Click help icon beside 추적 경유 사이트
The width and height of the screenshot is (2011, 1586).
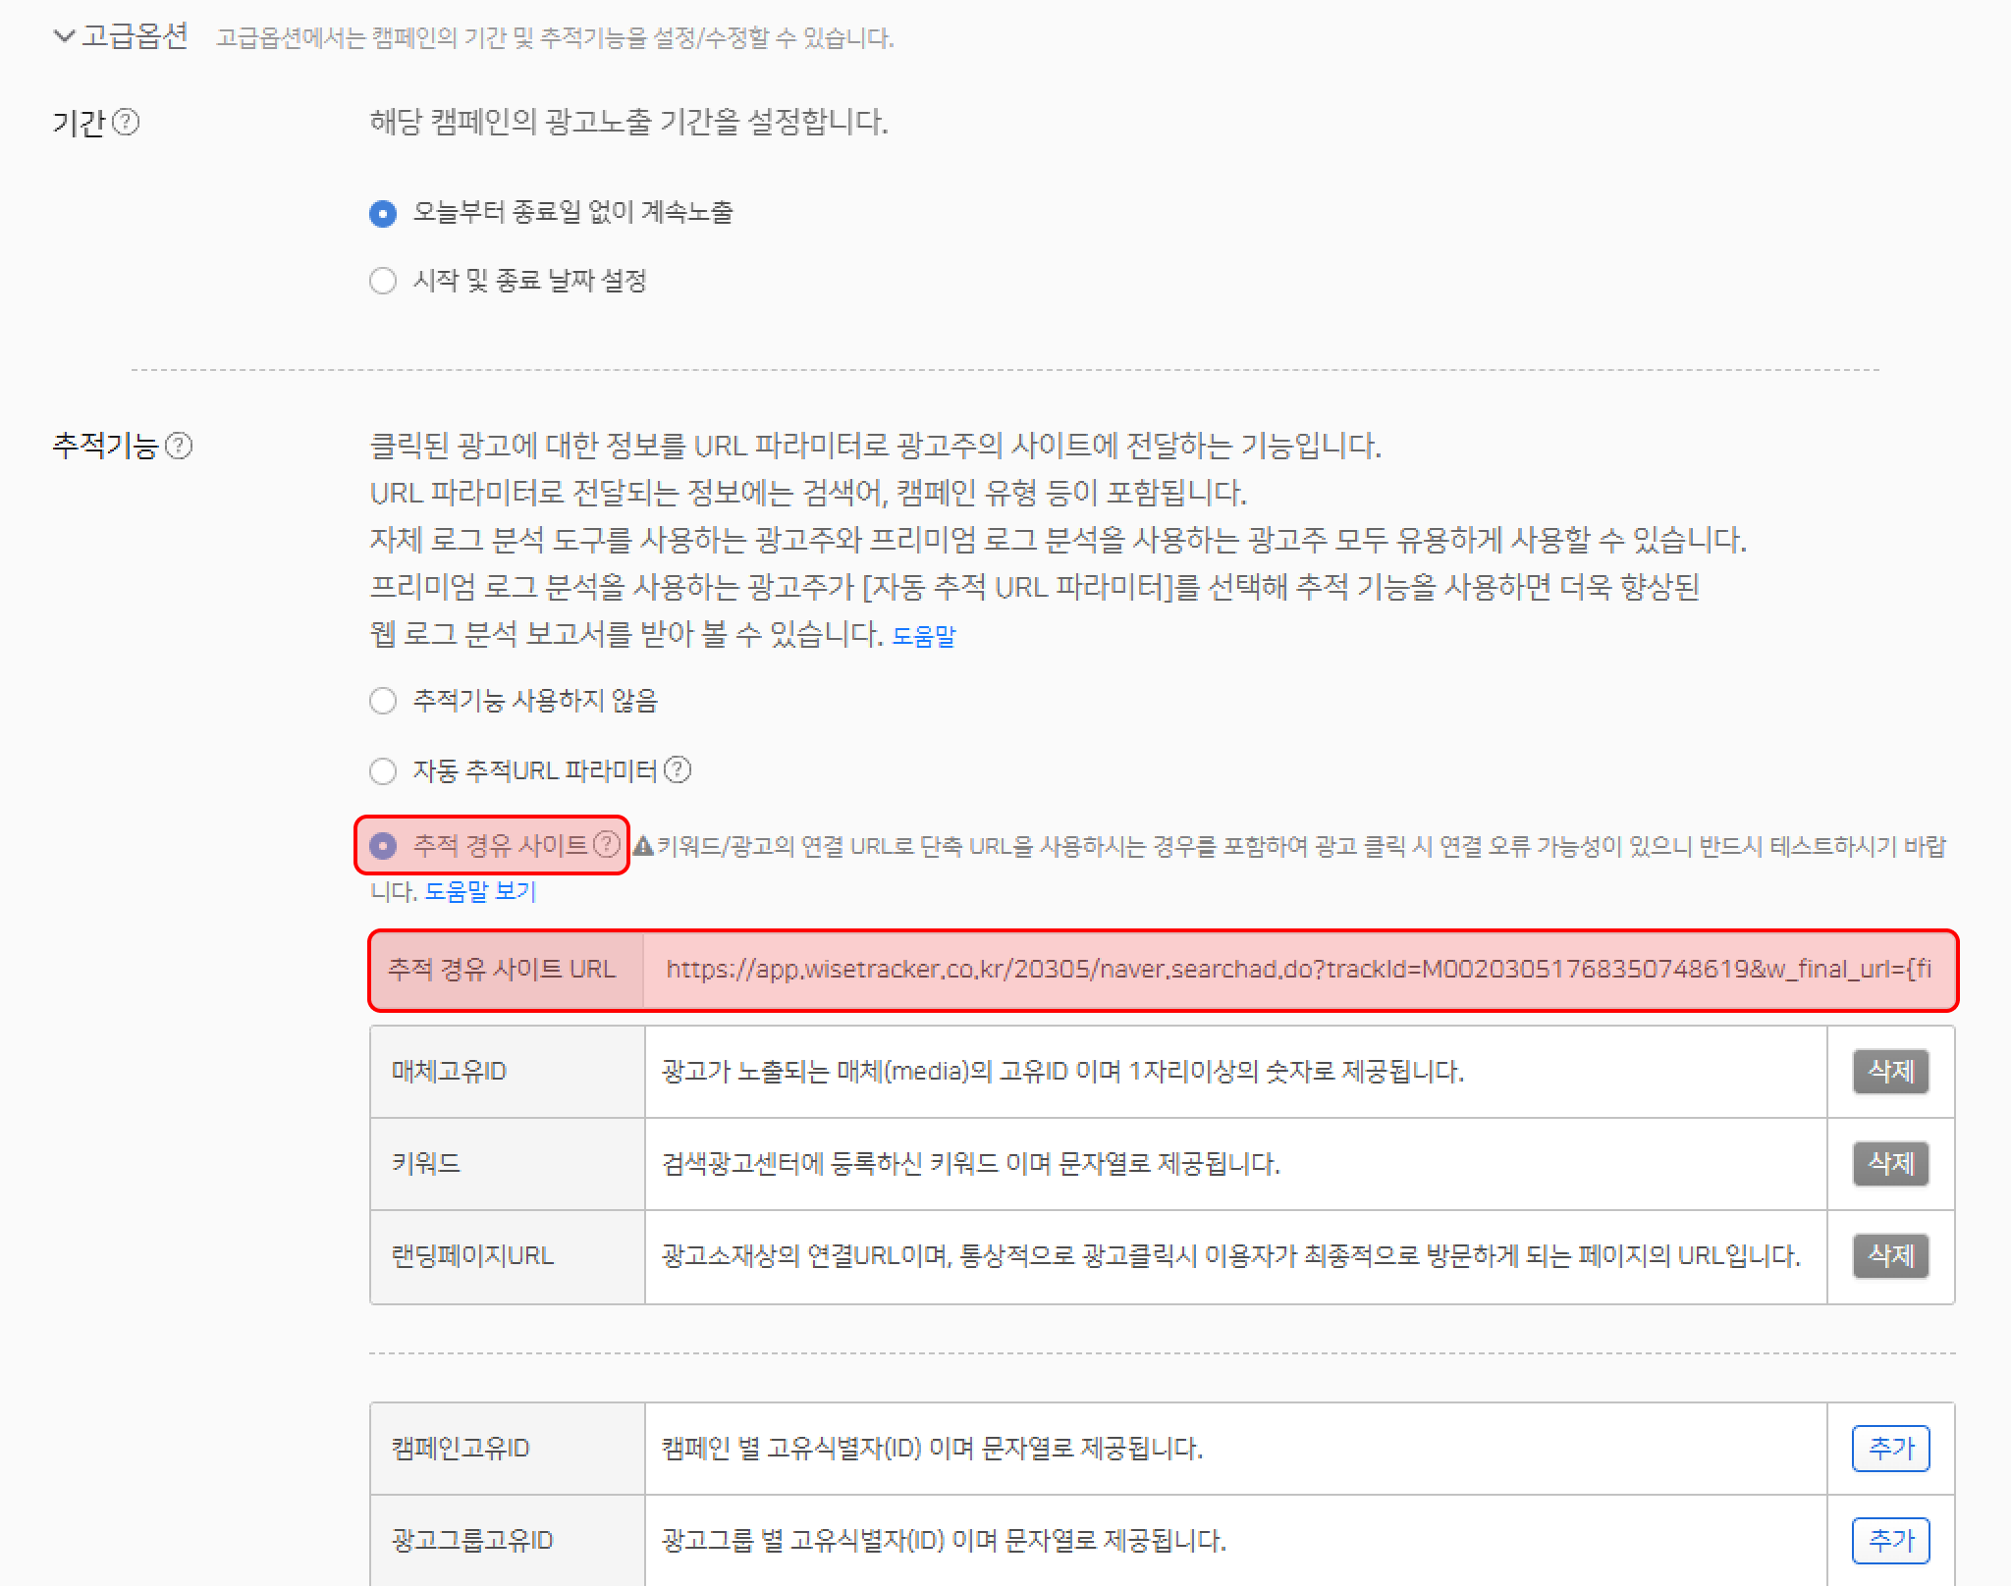pyautogui.click(x=608, y=843)
